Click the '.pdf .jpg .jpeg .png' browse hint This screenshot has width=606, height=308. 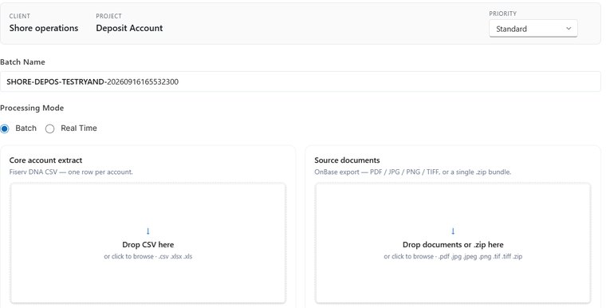453,257
